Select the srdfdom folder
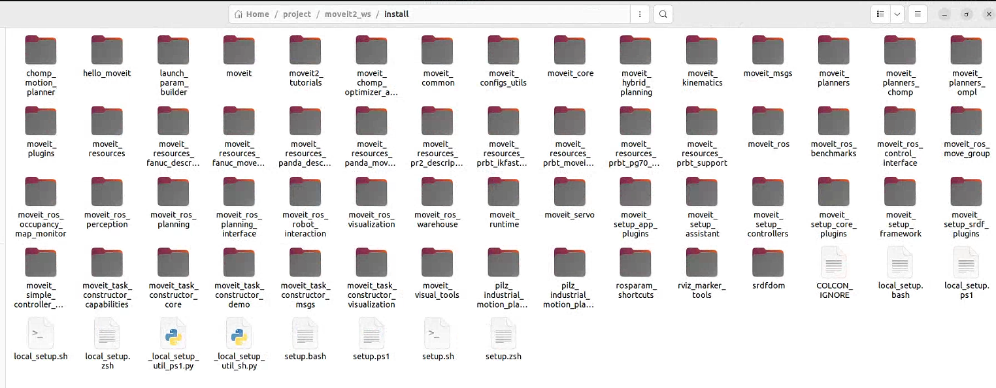The height and width of the screenshot is (388, 996). pyautogui.click(x=768, y=262)
